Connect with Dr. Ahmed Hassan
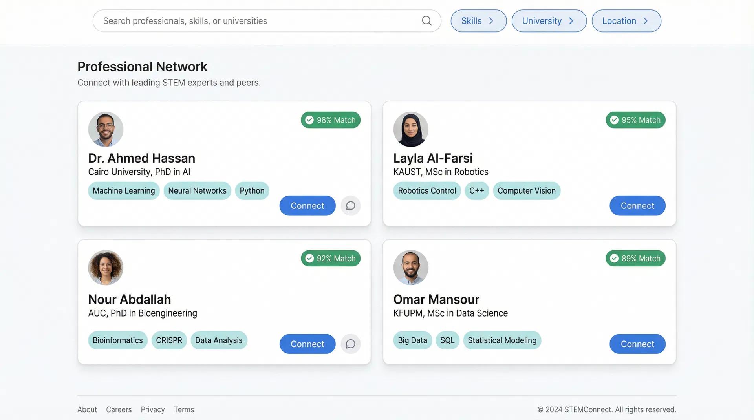 tap(307, 206)
